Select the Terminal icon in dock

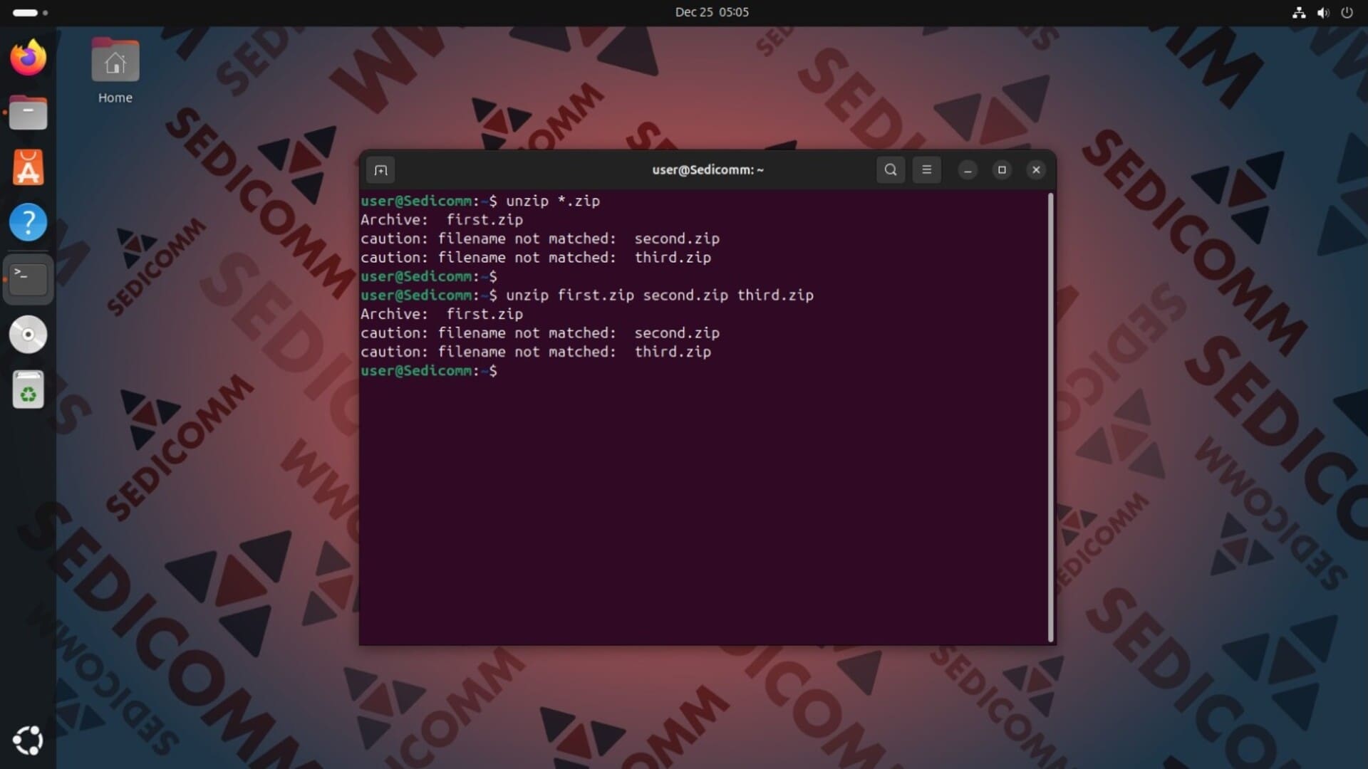pyautogui.click(x=28, y=278)
